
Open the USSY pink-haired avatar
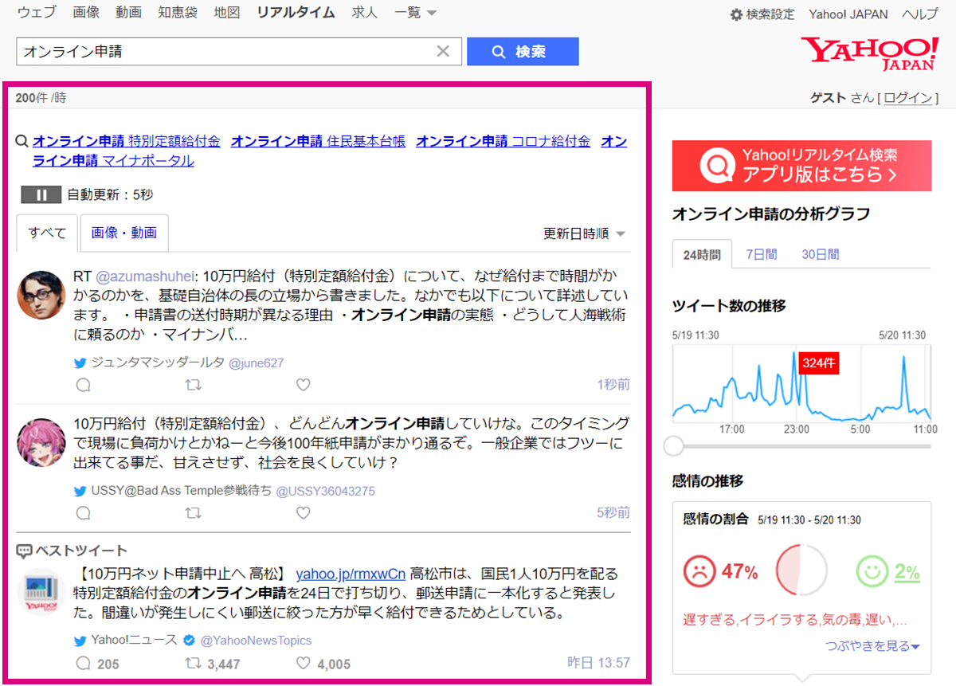tap(41, 442)
